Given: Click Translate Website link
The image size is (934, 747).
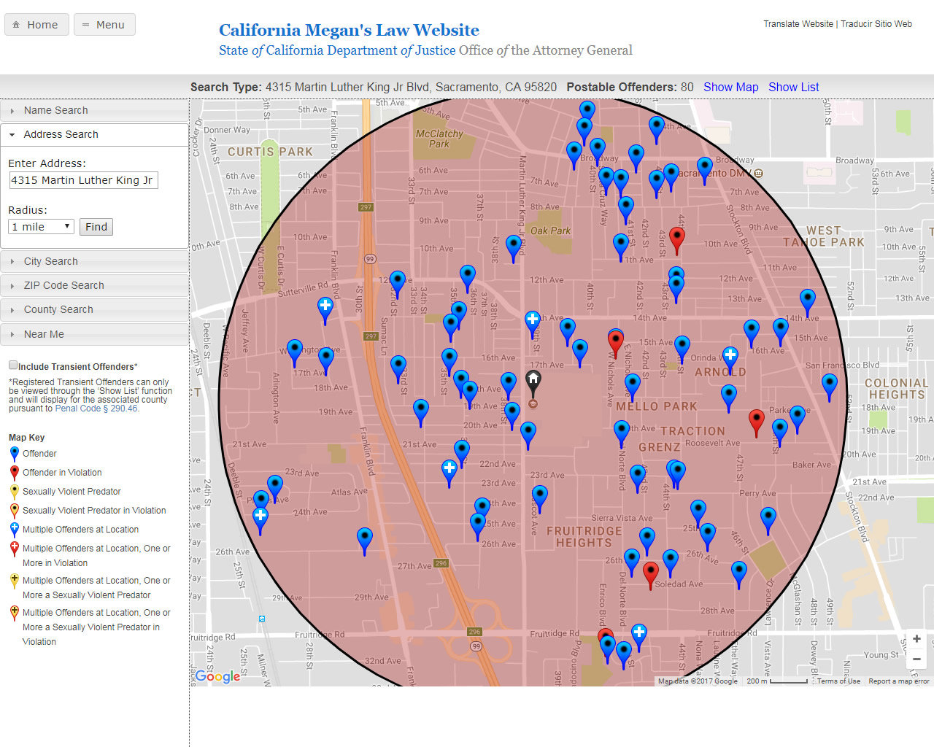Looking at the screenshot, I should point(798,24).
